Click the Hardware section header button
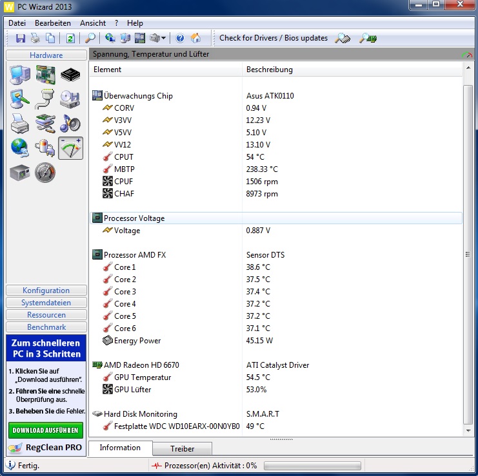This screenshot has height=476, width=478. tap(46, 55)
